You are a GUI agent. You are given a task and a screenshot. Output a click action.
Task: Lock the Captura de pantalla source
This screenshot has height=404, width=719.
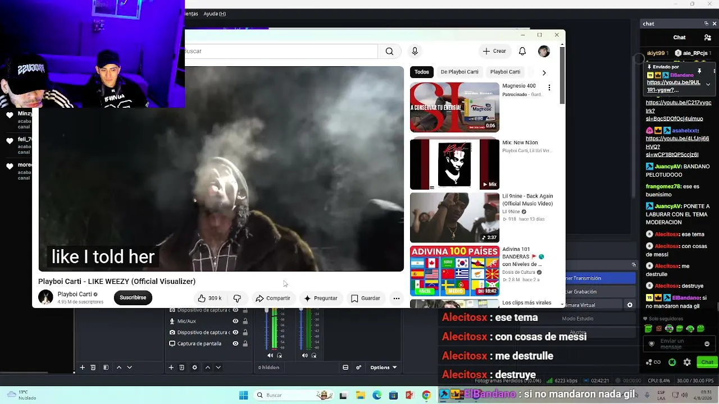click(x=245, y=343)
